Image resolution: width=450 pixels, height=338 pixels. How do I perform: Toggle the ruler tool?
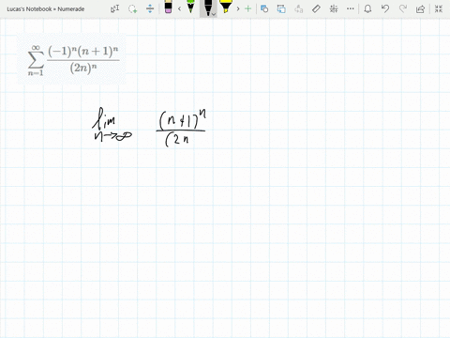(316, 8)
